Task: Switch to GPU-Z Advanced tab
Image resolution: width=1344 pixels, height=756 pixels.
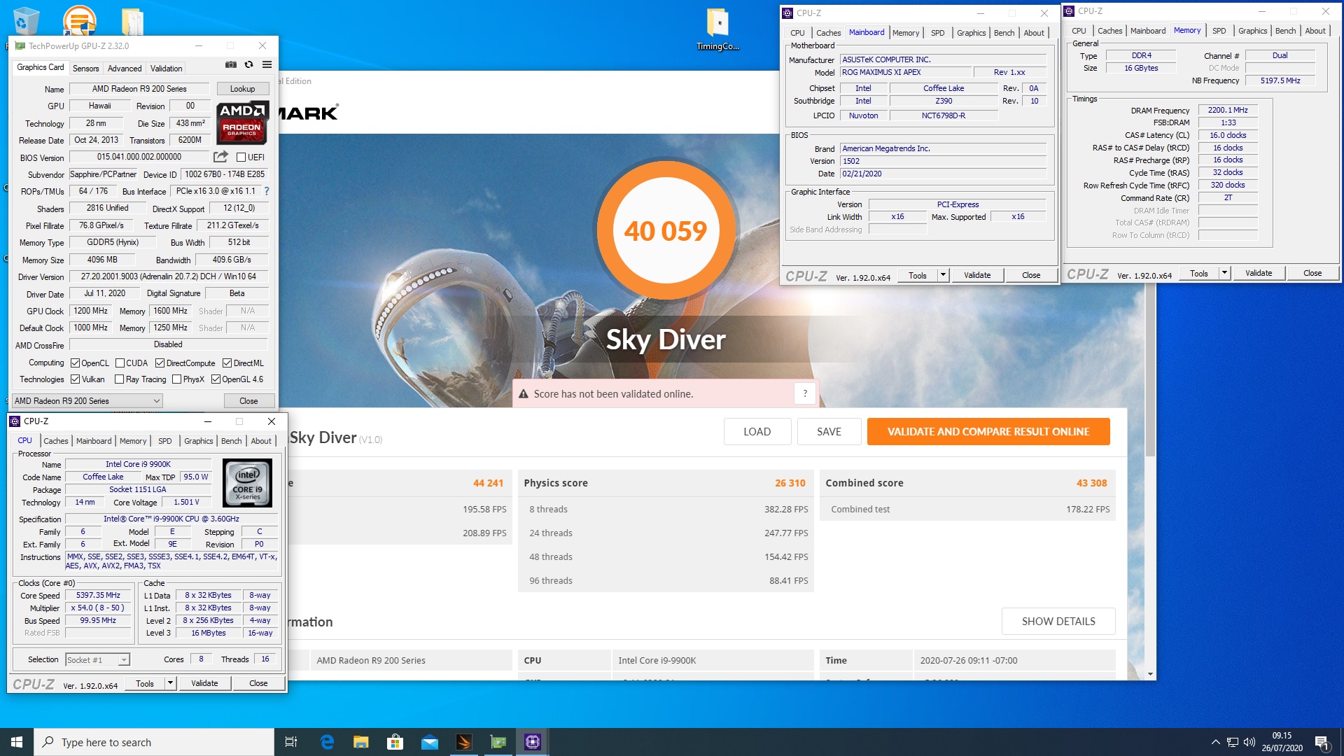Action: coord(125,69)
